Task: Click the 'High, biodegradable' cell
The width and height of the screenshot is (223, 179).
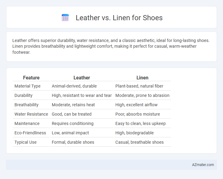Action: click(x=134, y=133)
